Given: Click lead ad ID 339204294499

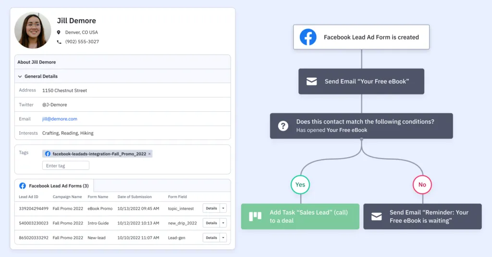Looking at the screenshot, I should (34, 209).
